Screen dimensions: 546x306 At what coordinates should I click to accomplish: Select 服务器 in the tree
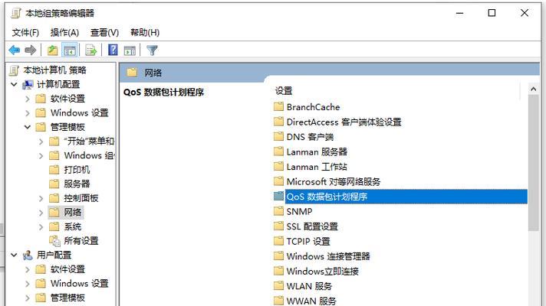pos(77,184)
